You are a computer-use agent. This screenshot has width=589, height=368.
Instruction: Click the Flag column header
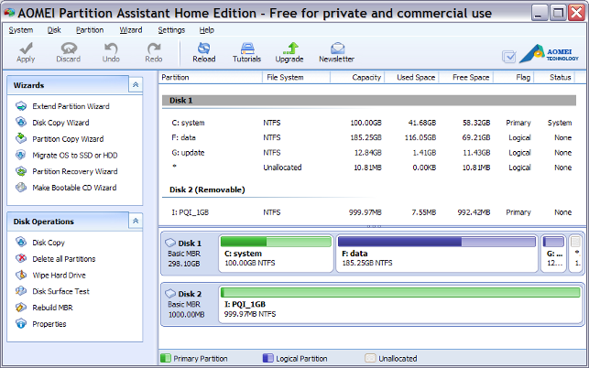pos(514,78)
